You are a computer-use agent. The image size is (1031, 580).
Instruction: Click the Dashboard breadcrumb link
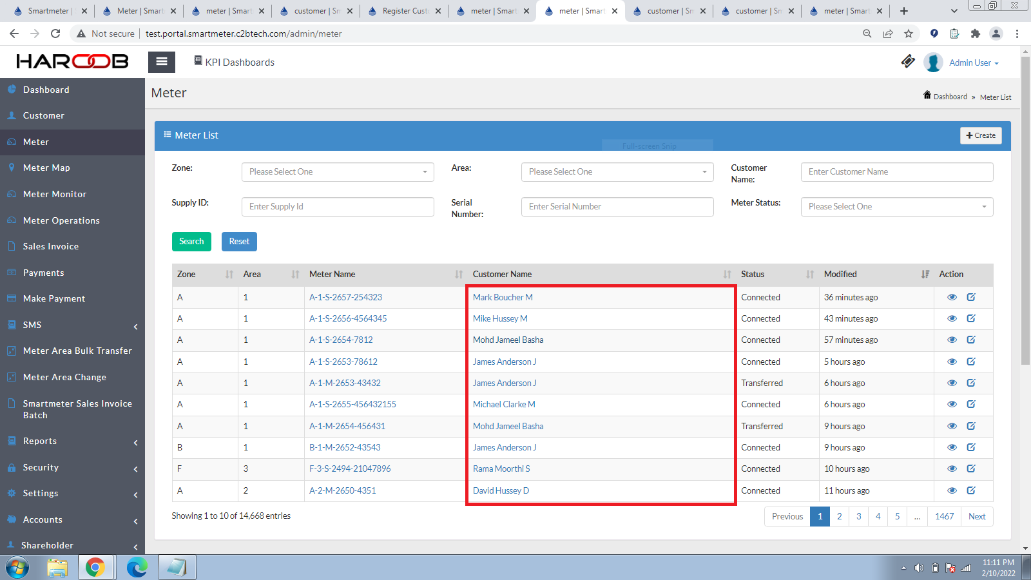tap(950, 97)
